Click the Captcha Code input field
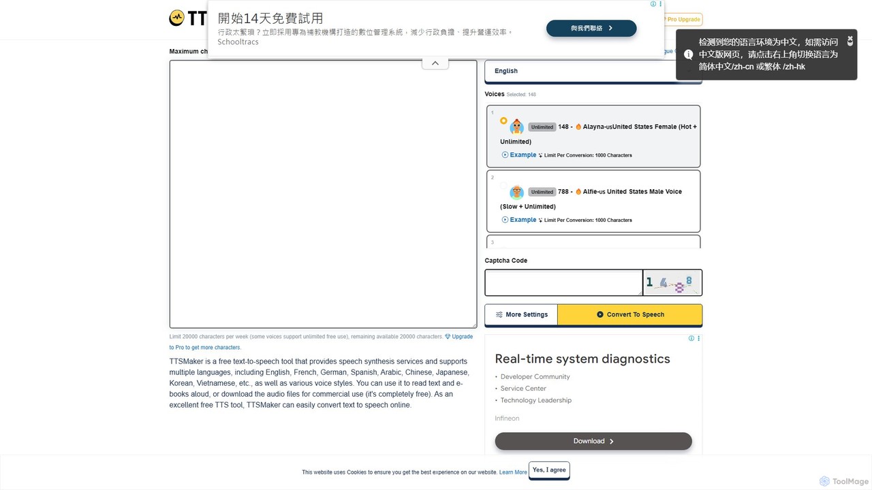The image size is (872, 490). click(563, 282)
